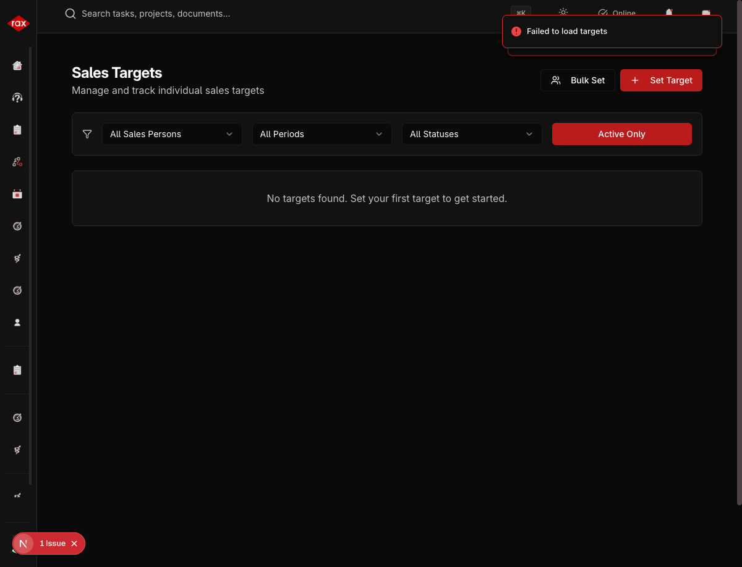Click the sales targets gauge icon in sidebar

click(x=17, y=226)
